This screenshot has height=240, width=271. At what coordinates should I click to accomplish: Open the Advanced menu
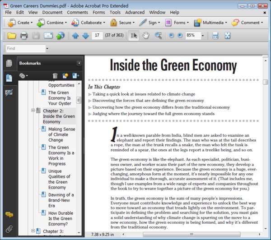[135, 12]
